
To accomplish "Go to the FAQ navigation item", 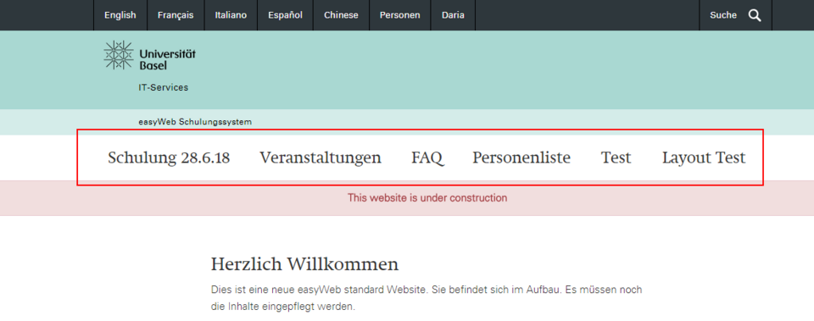I will coord(427,158).
